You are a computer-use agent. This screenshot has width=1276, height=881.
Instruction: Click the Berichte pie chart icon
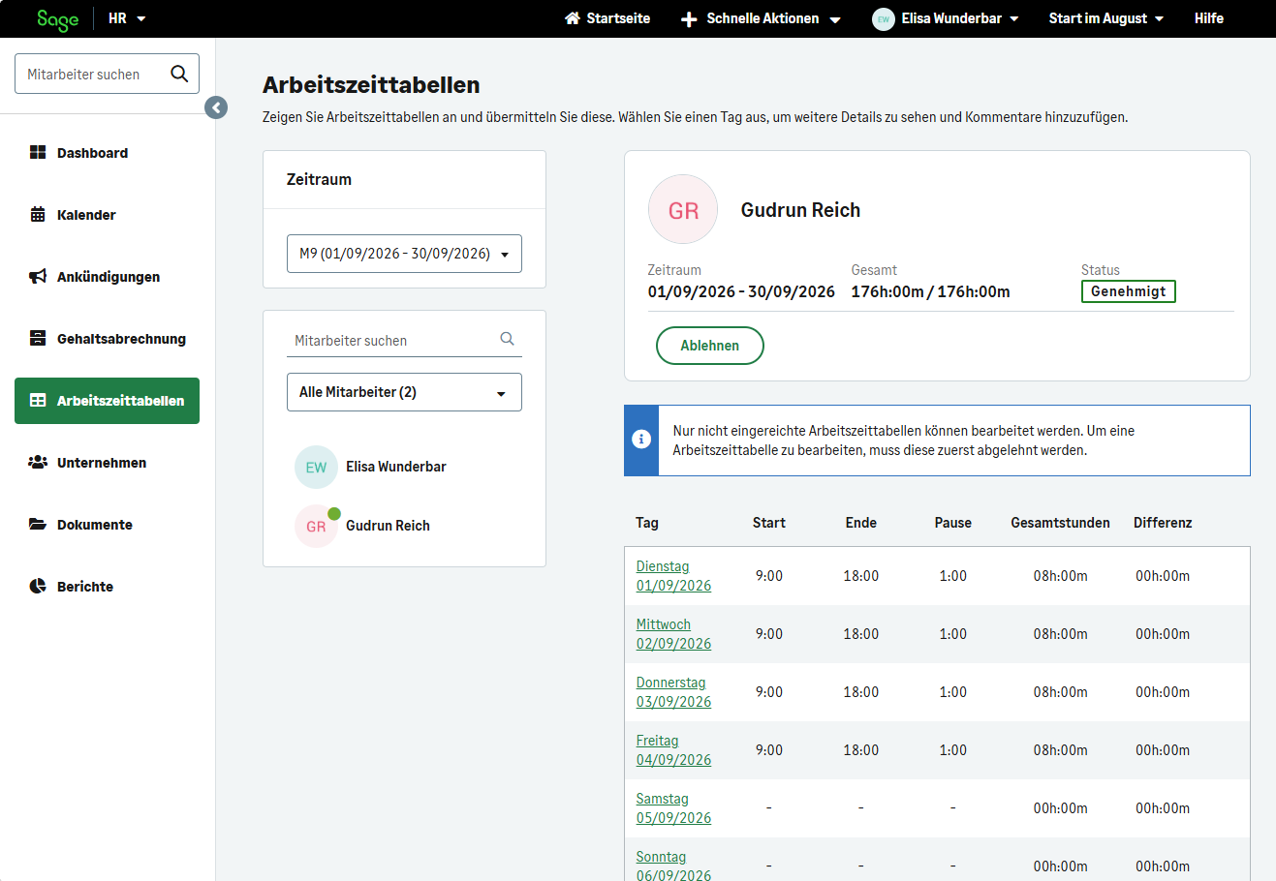[38, 586]
